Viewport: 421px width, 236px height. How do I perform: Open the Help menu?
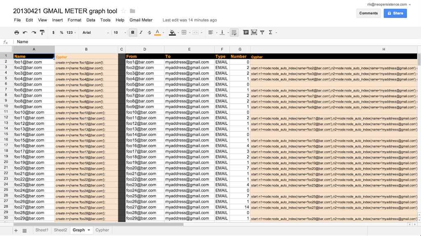[x=120, y=20]
